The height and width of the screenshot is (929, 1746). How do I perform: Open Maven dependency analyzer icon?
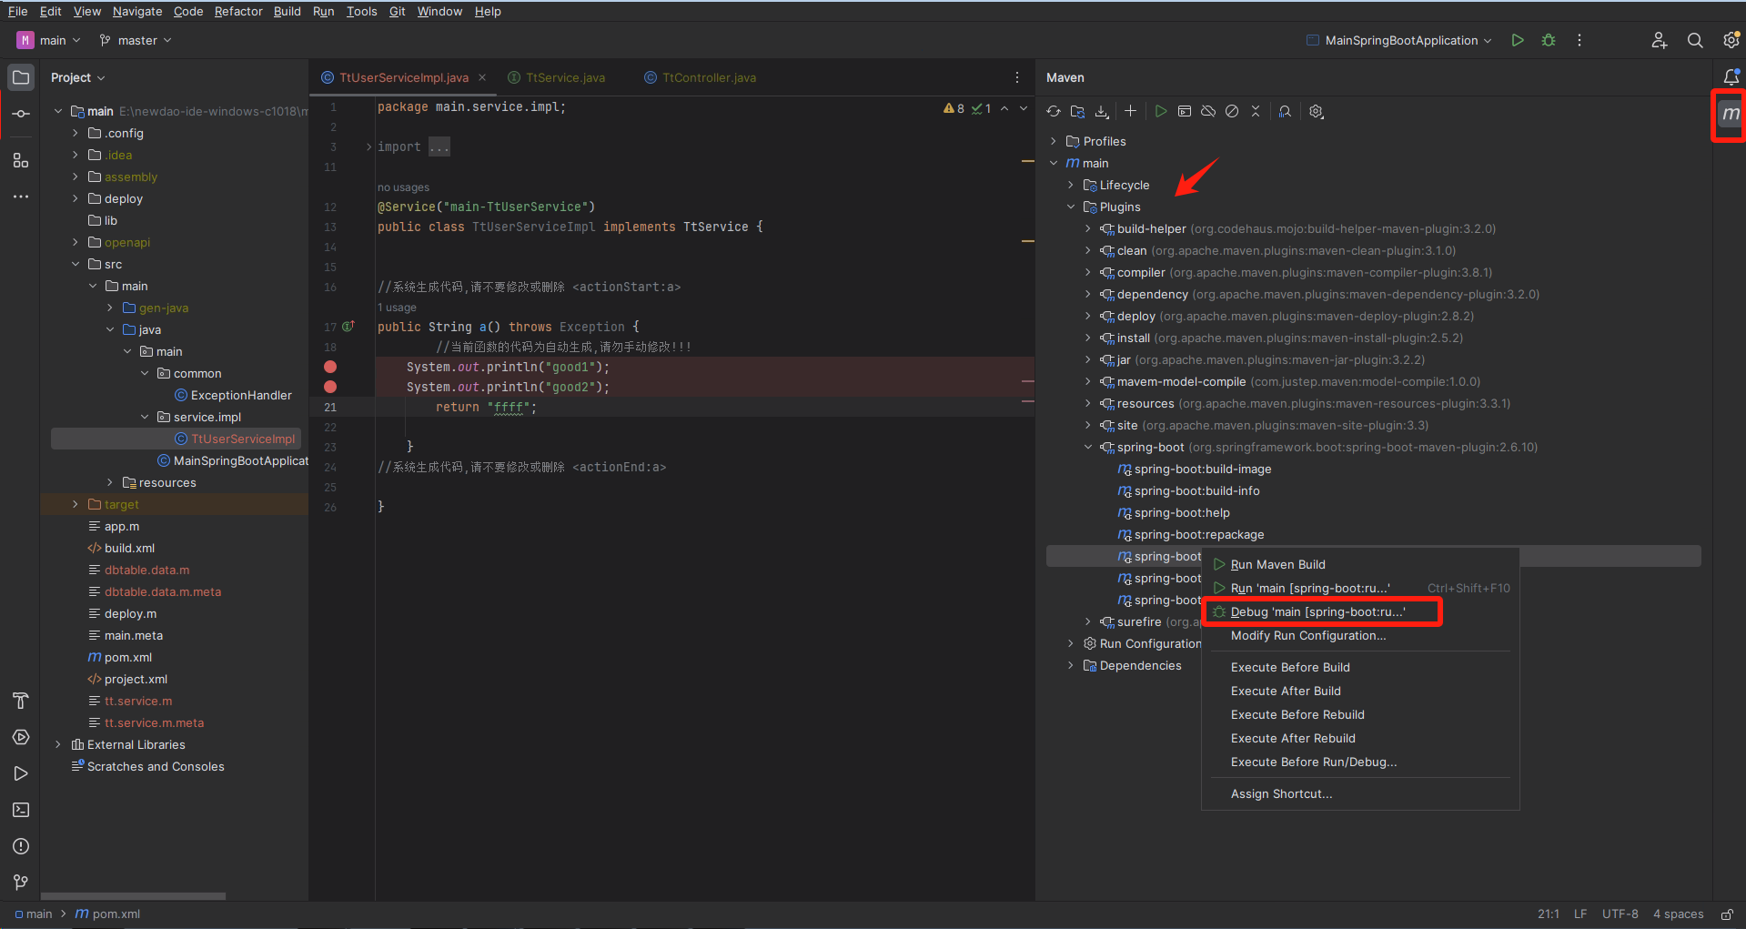click(x=1285, y=111)
